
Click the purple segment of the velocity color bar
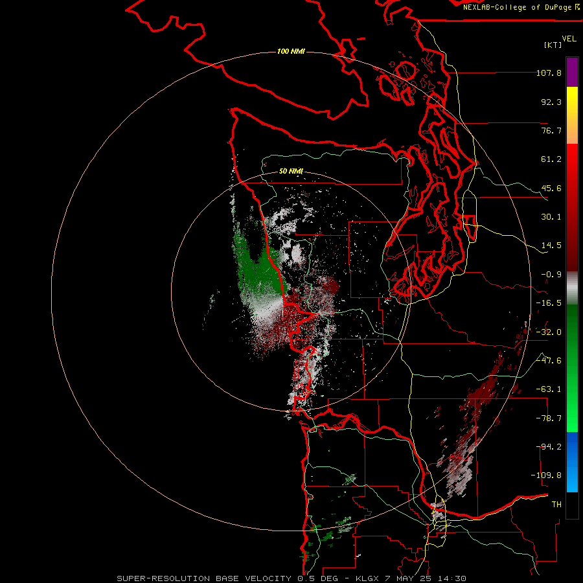(x=572, y=72)
